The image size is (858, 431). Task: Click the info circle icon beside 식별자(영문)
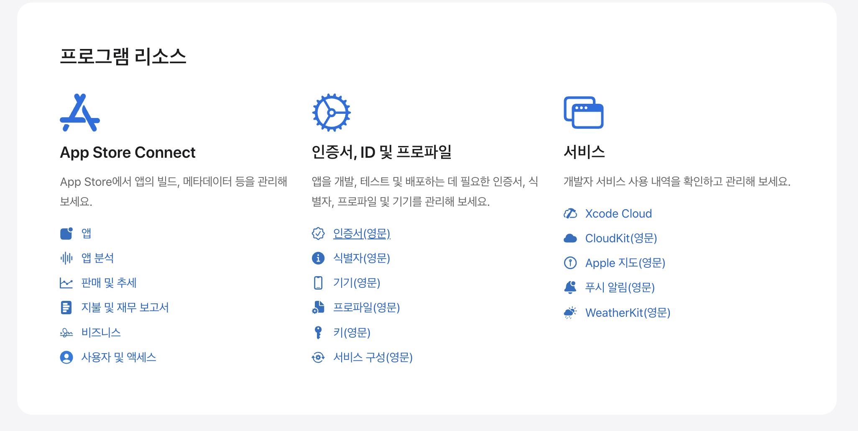(318, 258)
